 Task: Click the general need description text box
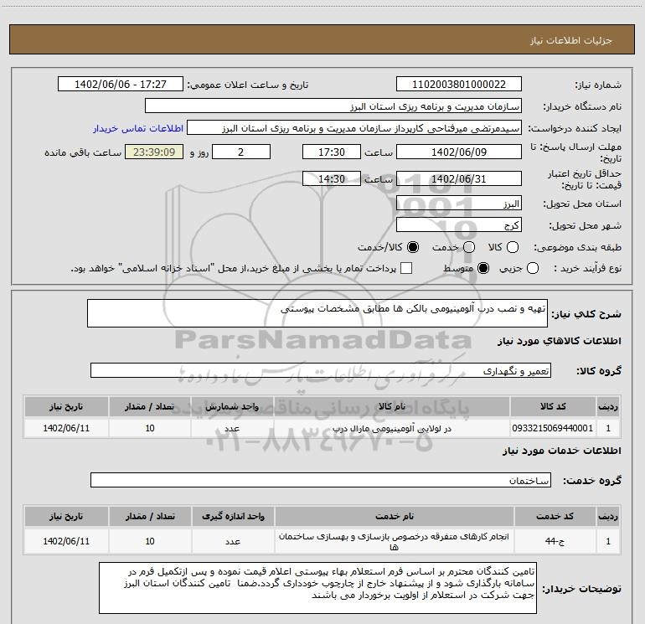coord(317,313)
